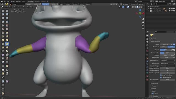The image size is (176, 99).
Task: Open the Face Sets menu
Action: 30,7
